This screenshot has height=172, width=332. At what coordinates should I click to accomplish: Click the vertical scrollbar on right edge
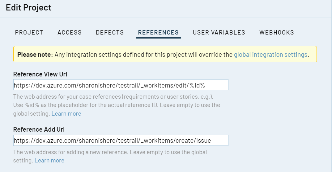coord(331,49)
